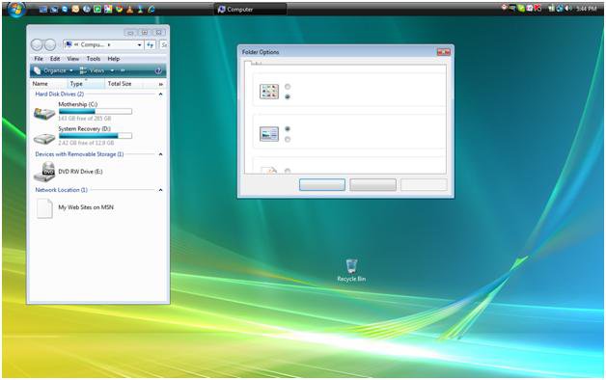Open the Tools menu
The width and height of the screenshot is (606, 380).
click(x=94, y=59)
